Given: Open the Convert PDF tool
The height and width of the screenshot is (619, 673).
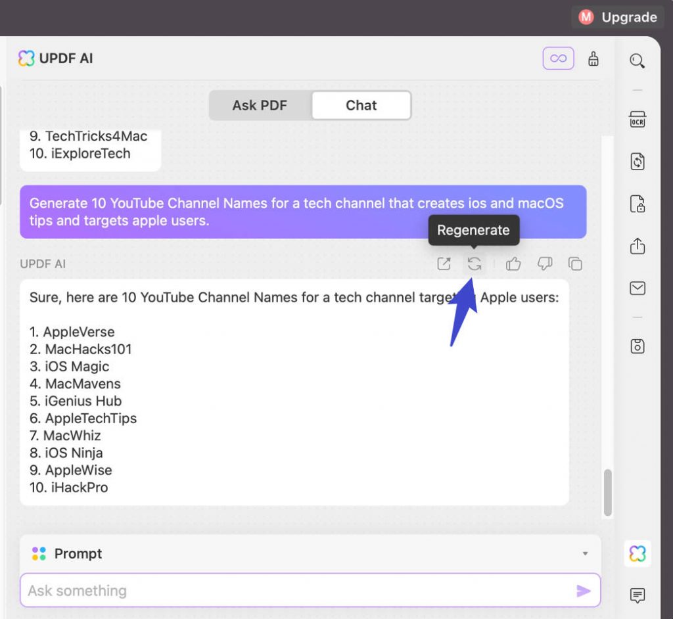Looking at the screenshot, I should click(x=637, y=162).
